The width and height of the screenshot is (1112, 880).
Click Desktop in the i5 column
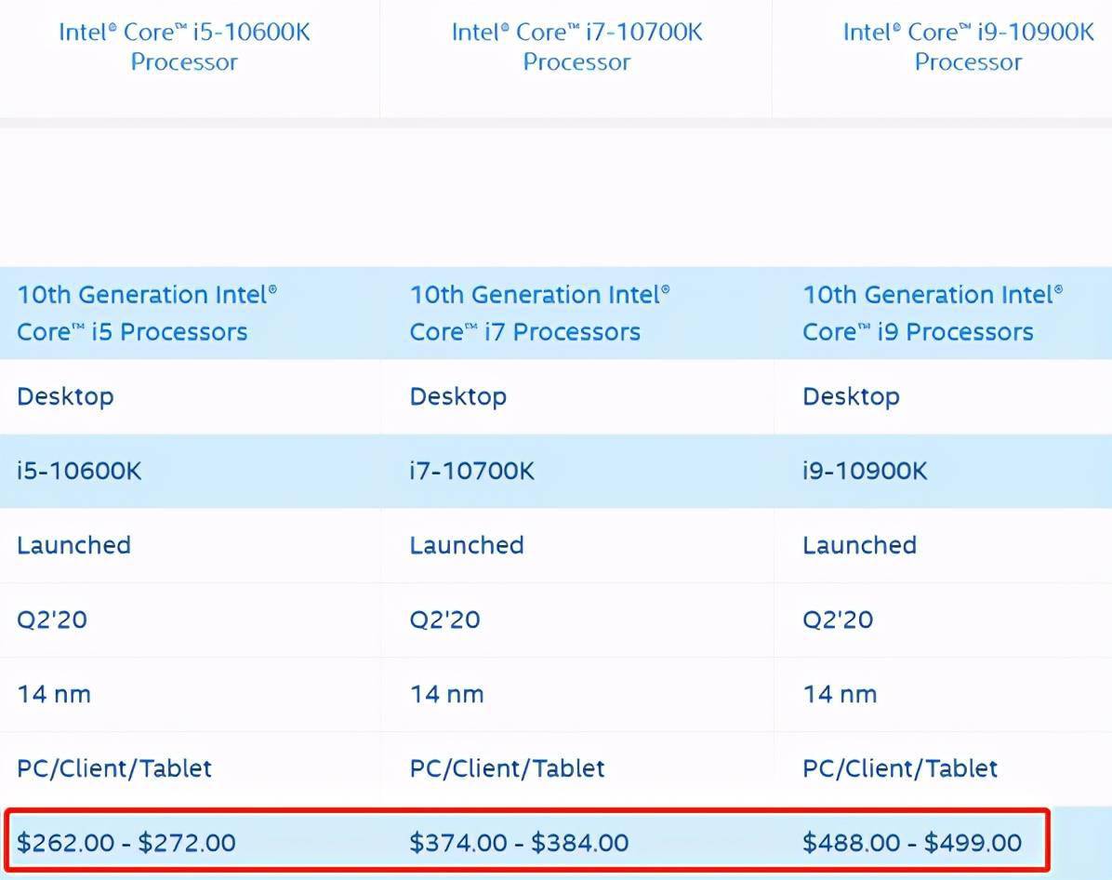pyautogui.click(x=65, y=396)
